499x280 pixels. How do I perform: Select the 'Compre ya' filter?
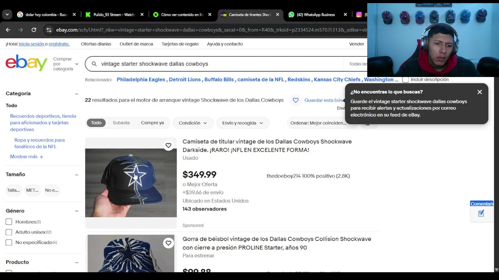tap(152, 123)
